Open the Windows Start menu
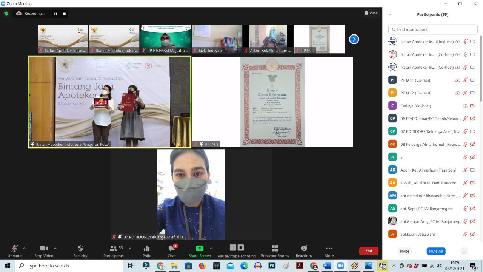The height and width of the screenshot is (272, 483). click(8, 266)
